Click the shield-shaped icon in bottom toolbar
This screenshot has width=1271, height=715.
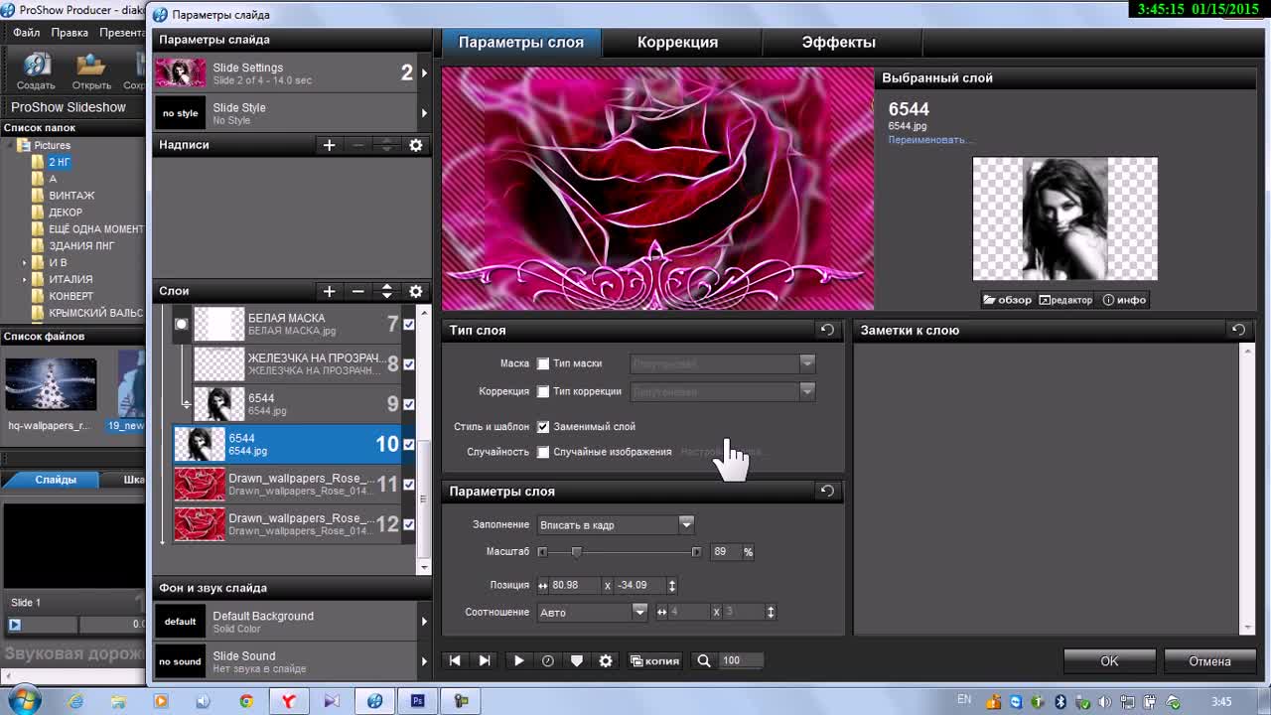(x=576, y=660)
